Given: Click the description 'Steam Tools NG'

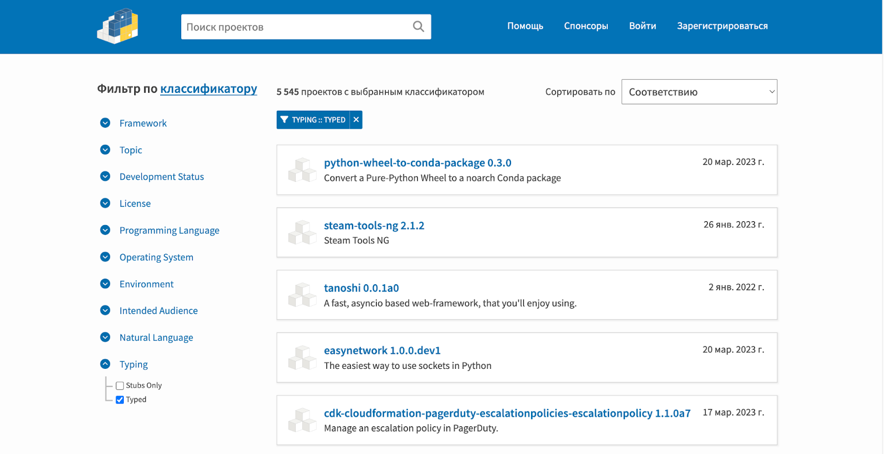Looking at the screenshot, I should pyautogui.click(x=356, y=241).
